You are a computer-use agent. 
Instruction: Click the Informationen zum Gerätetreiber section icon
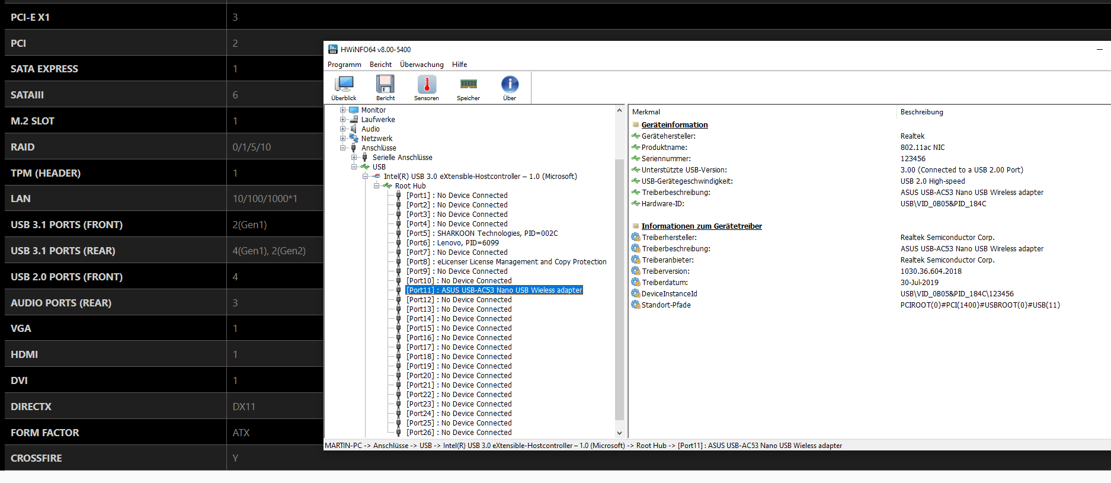(x=636, y=226)
